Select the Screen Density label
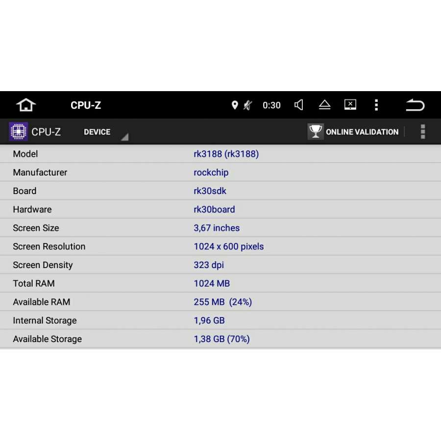Screen dimensions: 441x441 [x=43, y=265]
